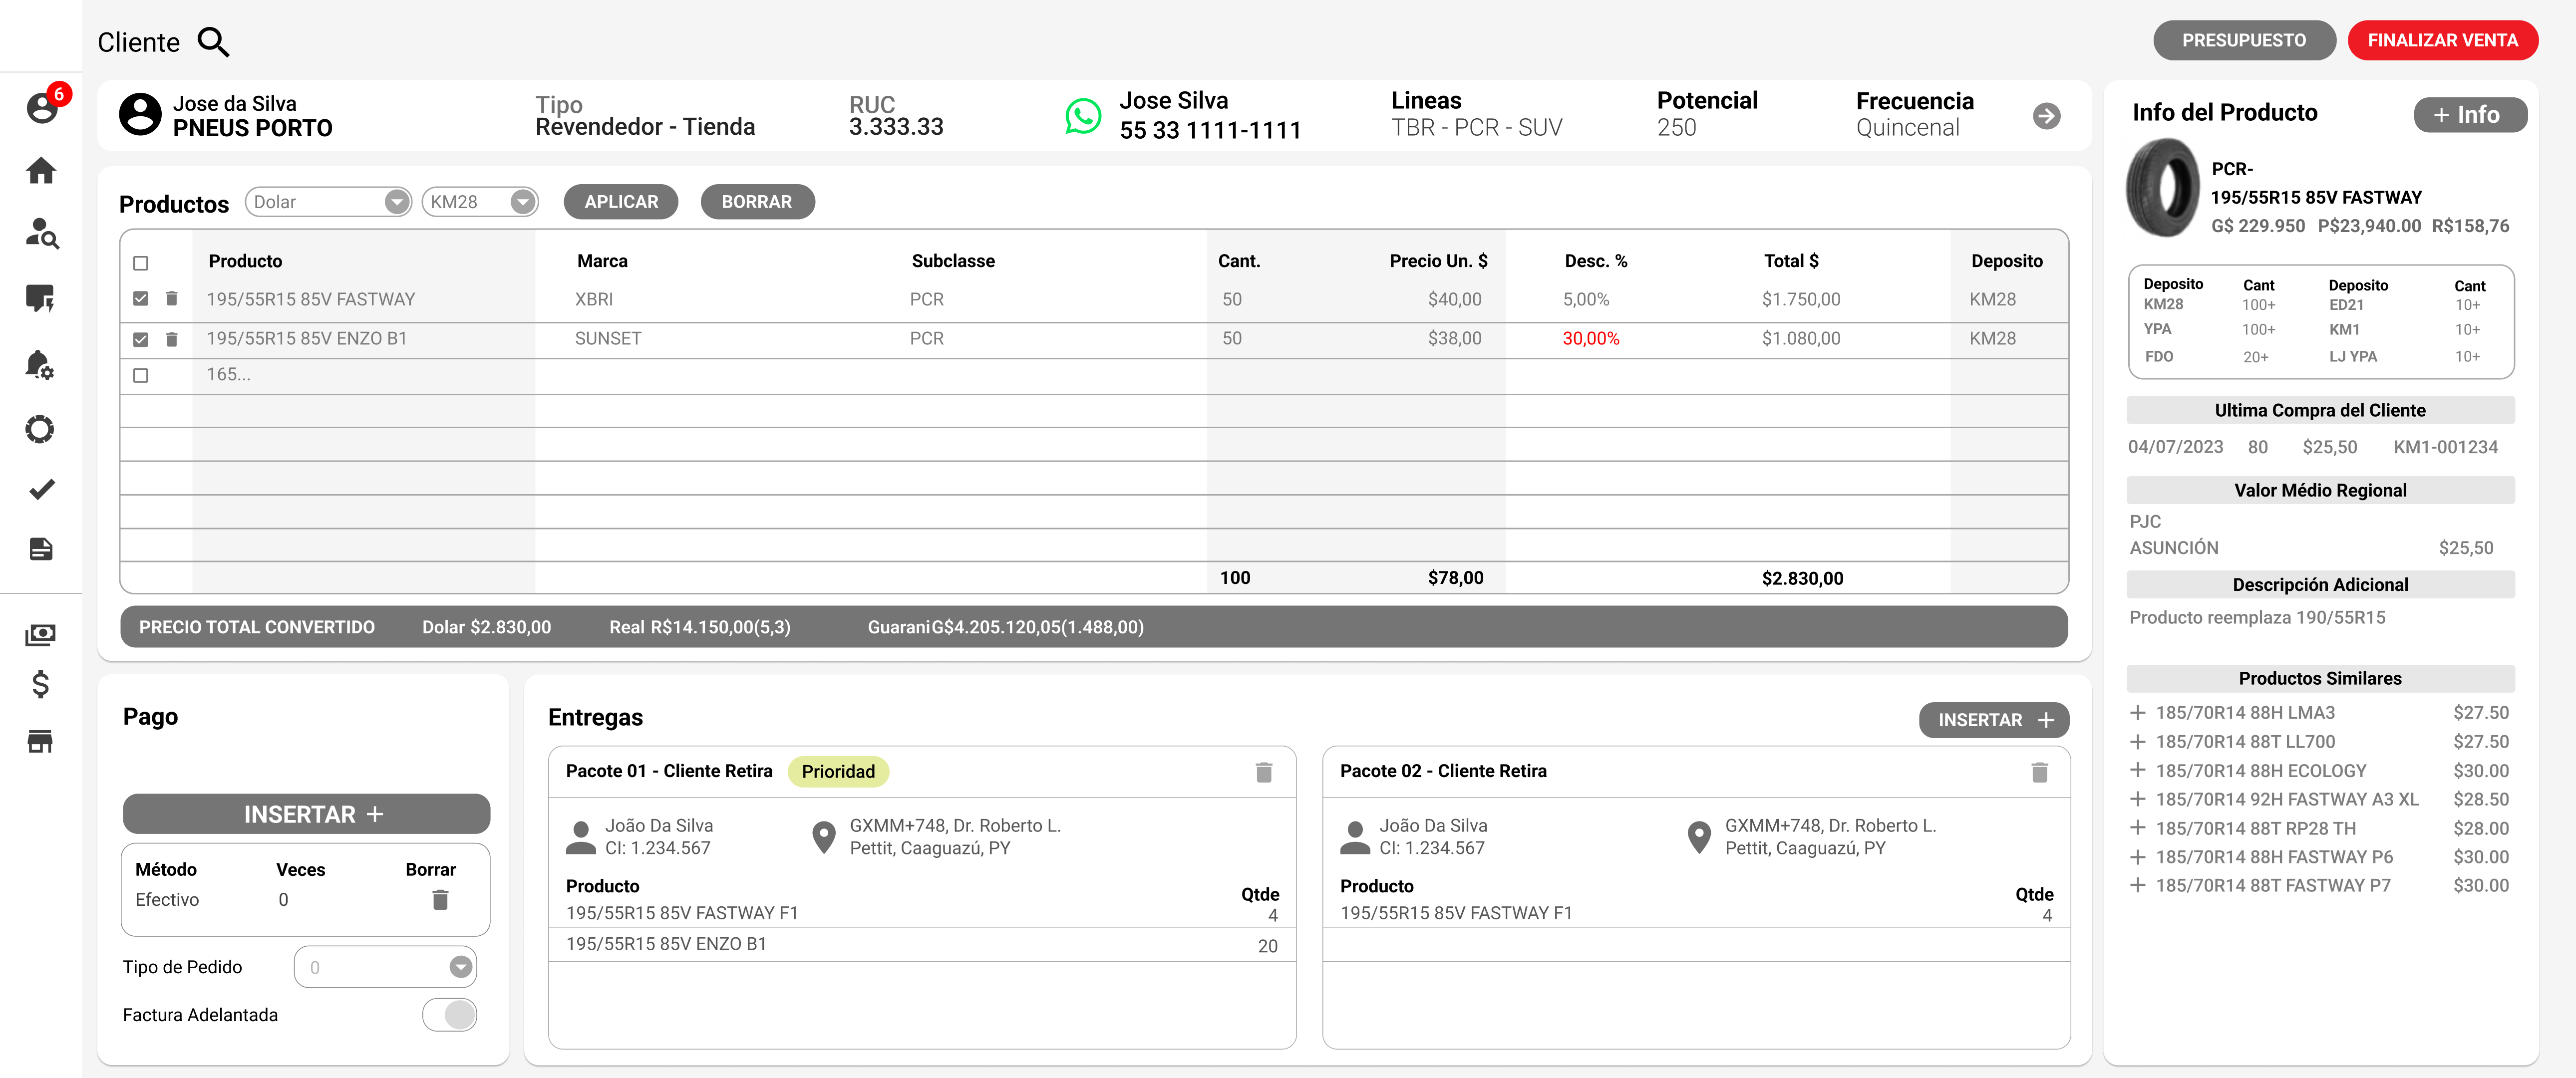This screenshot has width=2576, height=1078.
Task: Click the tire product thumbnail
Action: pos(2163,187)
